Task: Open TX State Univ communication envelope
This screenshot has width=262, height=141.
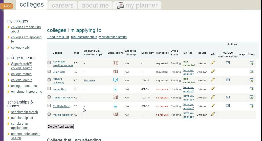Action: pyautogui.click(x=228, y=105)
